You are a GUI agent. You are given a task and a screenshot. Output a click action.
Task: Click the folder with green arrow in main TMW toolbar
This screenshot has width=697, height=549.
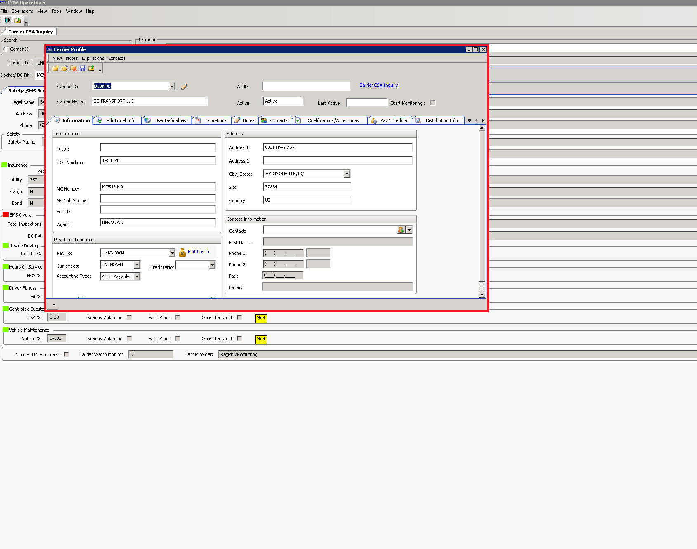pos(18,20)
